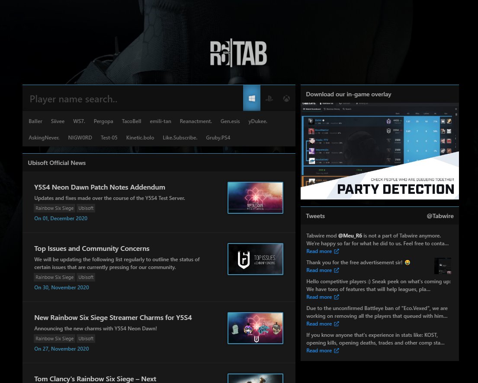Screen dimensions: 478x383
Task: Open recent player TacoBell
Action: (132, 121)
